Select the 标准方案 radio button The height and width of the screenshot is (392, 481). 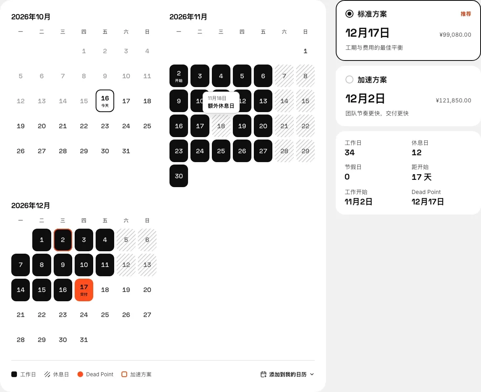click(349, 14)
